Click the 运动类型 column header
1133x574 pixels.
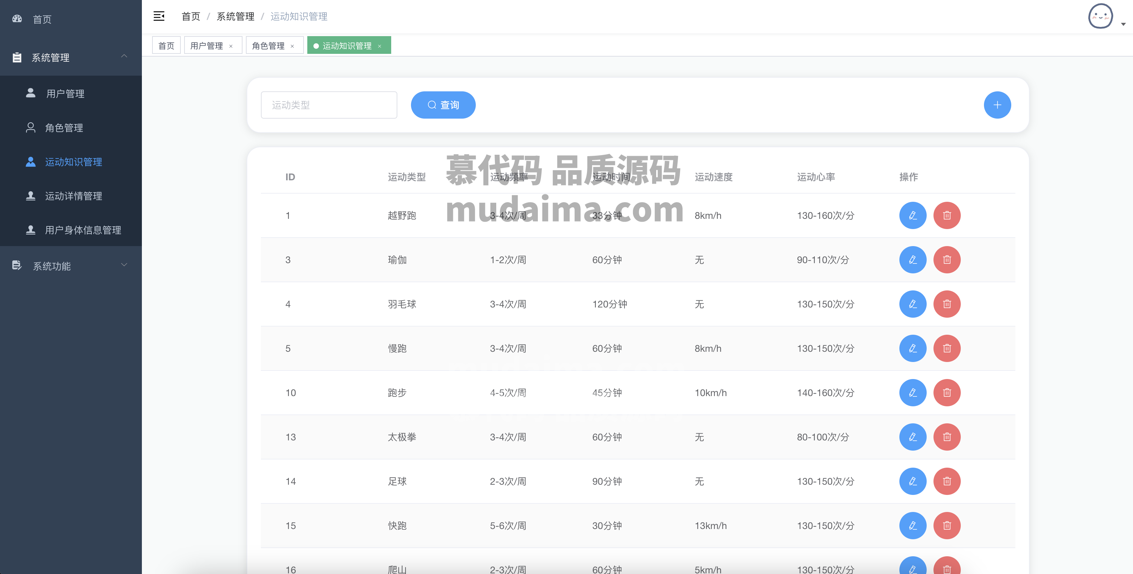[407, 177]
